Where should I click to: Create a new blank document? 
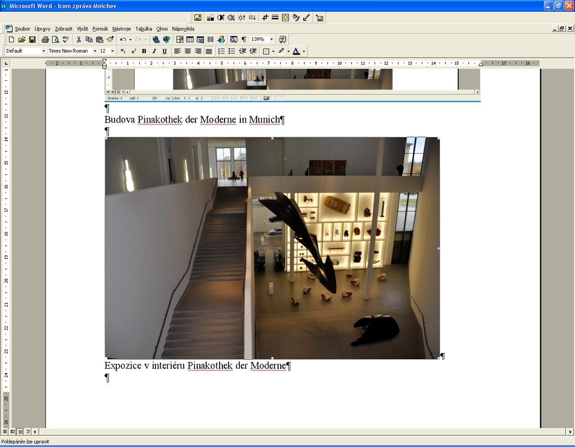point(11,39)
